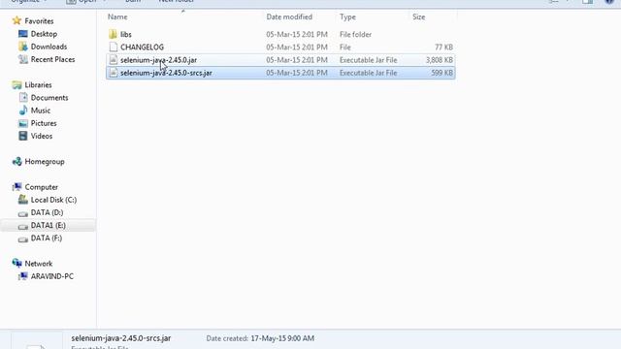Click the 599 KB size cell
This screenshot has width=621, height=349.
click(x=442, y=73)
